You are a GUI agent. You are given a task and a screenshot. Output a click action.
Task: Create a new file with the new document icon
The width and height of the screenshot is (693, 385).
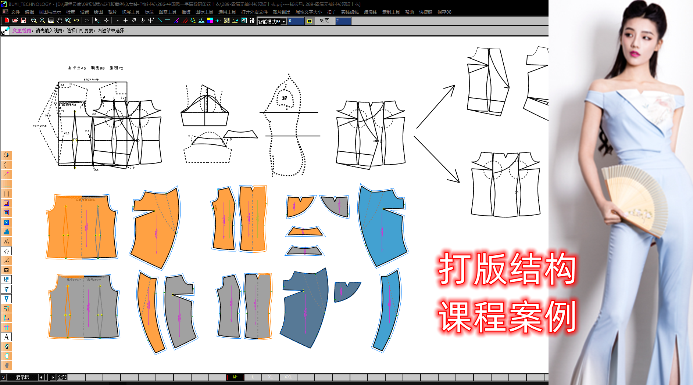tap(6, 21)
